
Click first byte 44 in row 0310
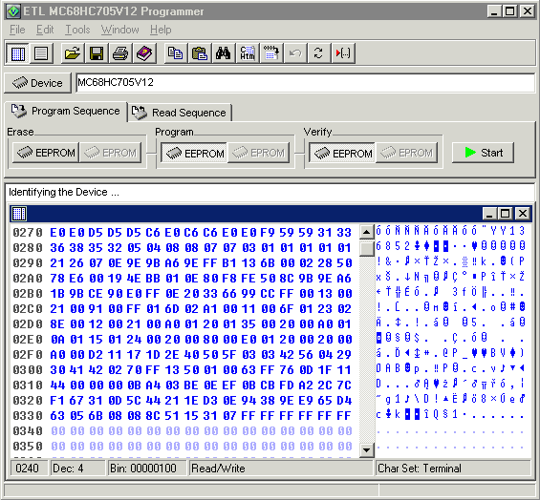[x=57, y=385]
